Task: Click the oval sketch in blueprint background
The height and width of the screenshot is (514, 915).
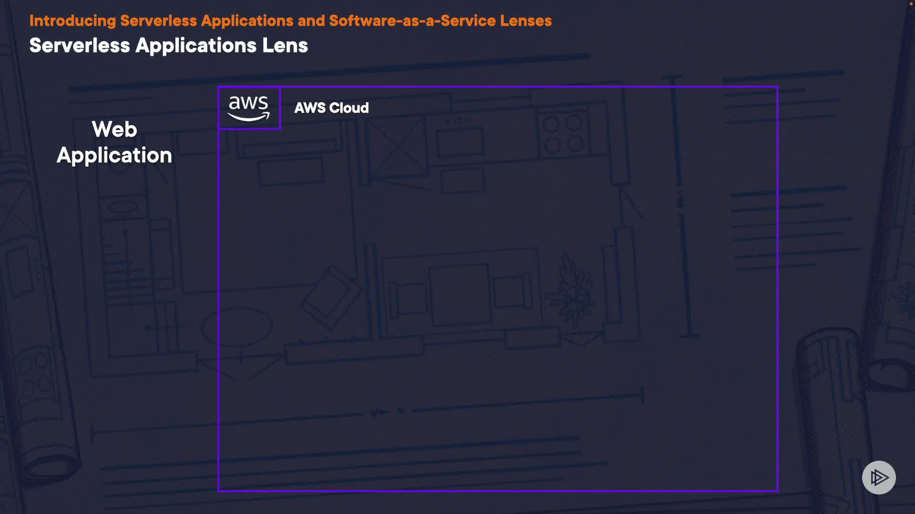Action: pos(236,327)
